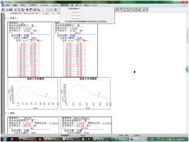189x142 pixels.
Task: Click the small square frame toolbar icon
Action: pos(120,9)
